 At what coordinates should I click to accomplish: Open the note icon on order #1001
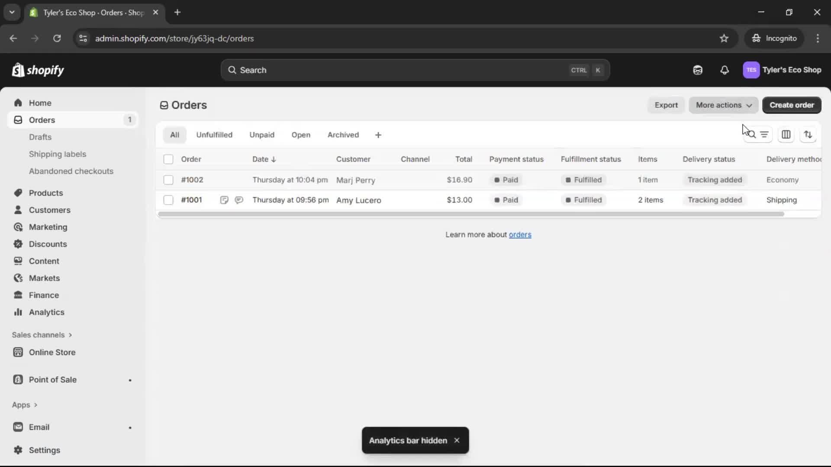pos(225,200)
